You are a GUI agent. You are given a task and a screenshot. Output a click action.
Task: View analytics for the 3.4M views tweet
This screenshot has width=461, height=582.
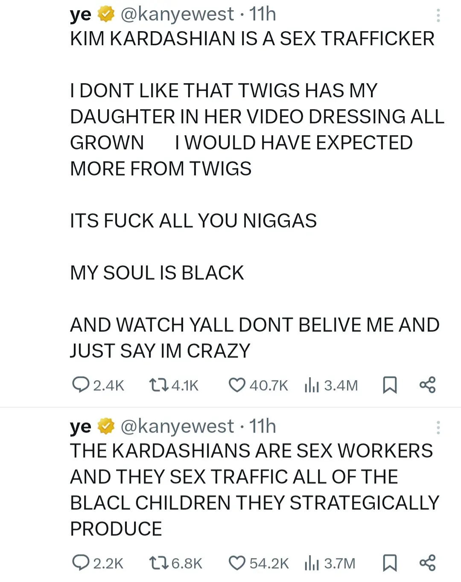[x=312, y=385]
